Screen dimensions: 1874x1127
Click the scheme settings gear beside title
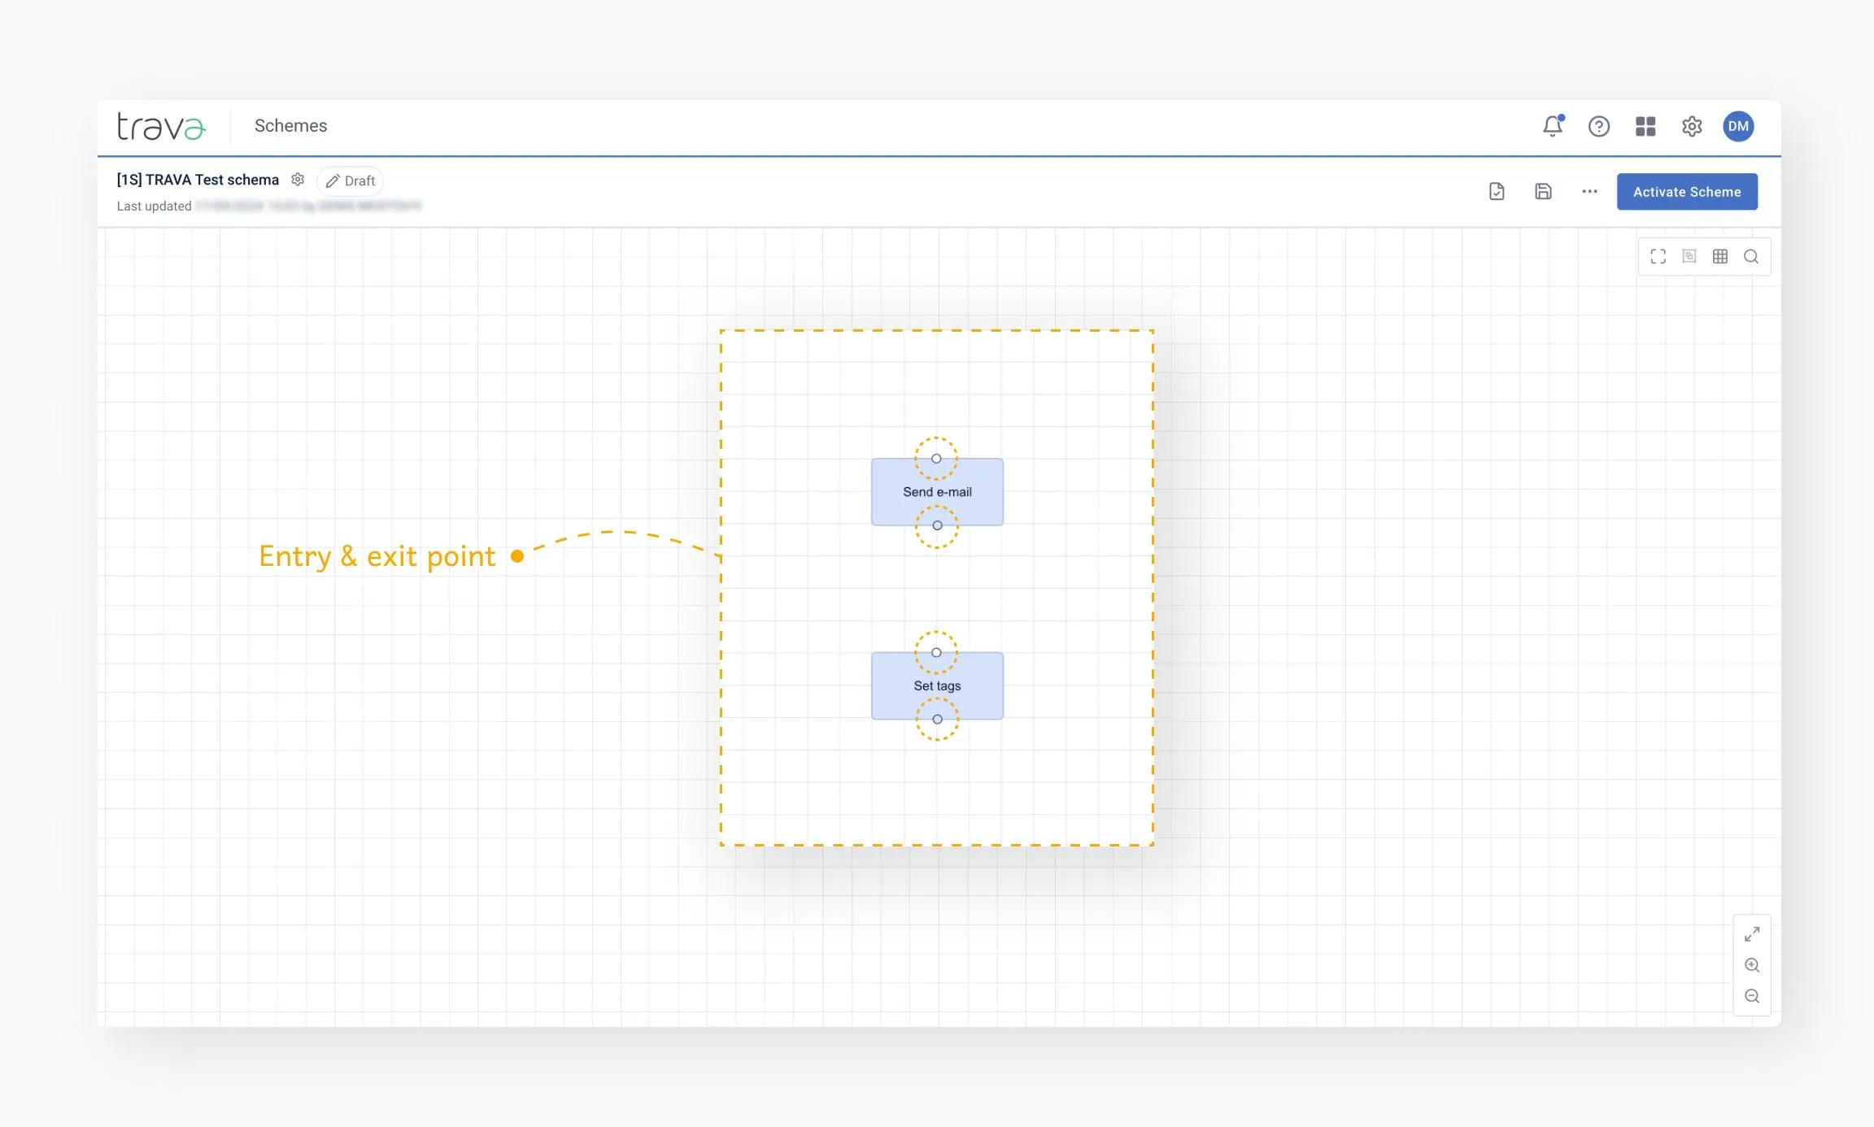point(298,180)
